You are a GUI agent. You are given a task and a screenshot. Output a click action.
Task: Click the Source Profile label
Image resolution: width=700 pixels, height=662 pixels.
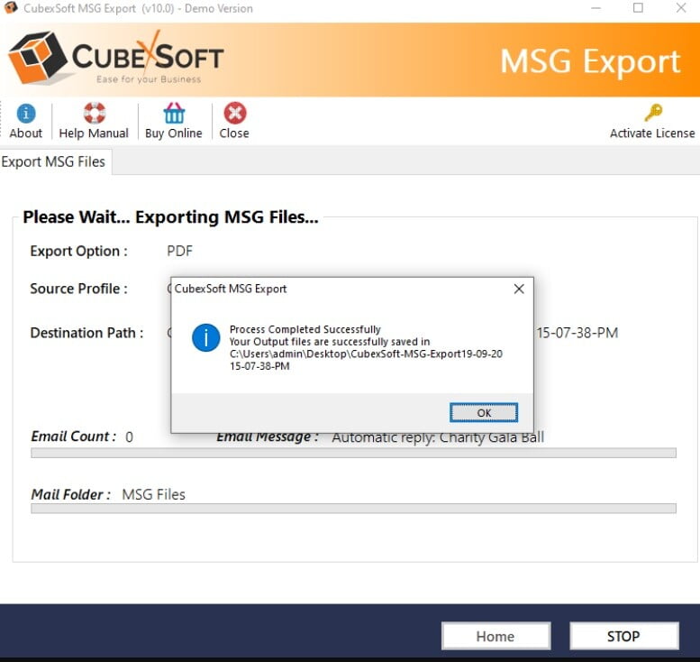point(79,289)
